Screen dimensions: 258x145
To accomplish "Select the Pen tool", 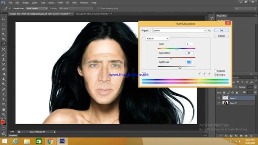I will [4, 89].
